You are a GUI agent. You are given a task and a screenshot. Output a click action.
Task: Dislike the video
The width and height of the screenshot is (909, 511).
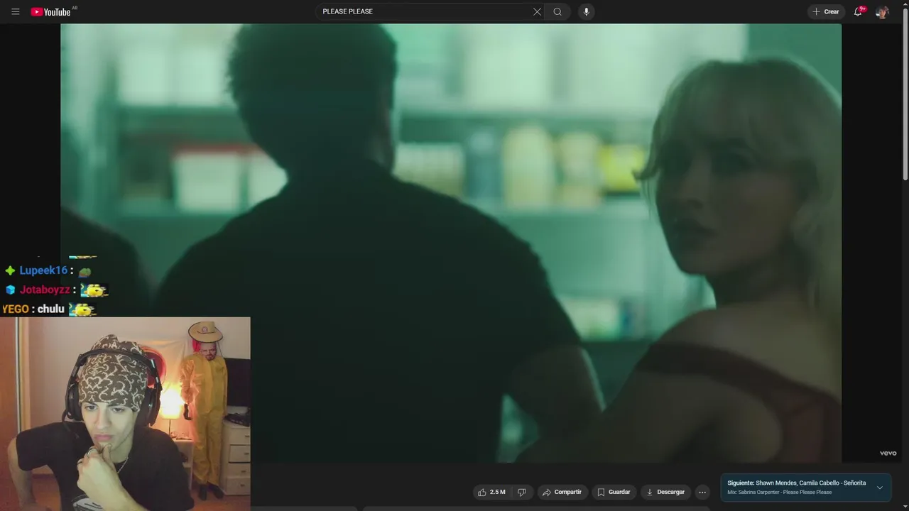tap(521, 492)
